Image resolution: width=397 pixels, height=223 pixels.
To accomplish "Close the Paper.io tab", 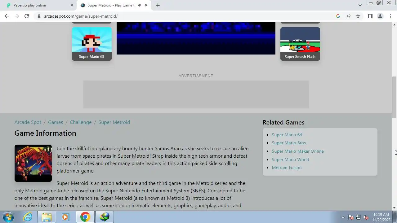I will pyautogui.click(x=72, y=5).
